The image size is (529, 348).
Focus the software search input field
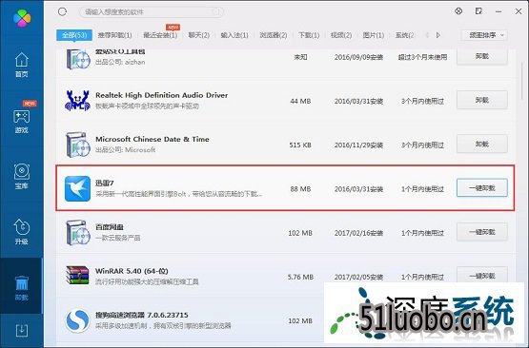pyautogui.click(x=152, y=12)
